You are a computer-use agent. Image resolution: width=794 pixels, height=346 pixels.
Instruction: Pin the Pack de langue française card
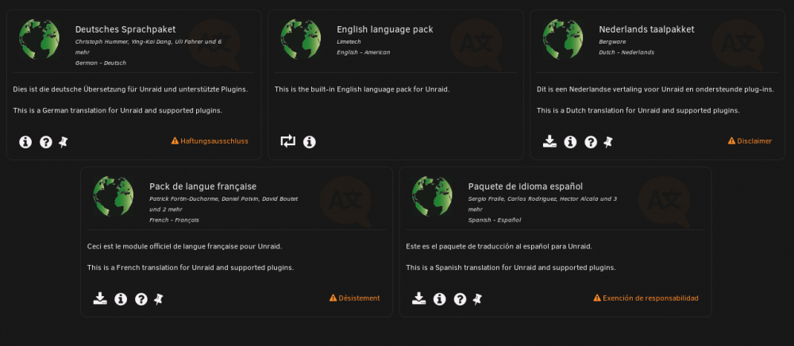tap(159, 299)
